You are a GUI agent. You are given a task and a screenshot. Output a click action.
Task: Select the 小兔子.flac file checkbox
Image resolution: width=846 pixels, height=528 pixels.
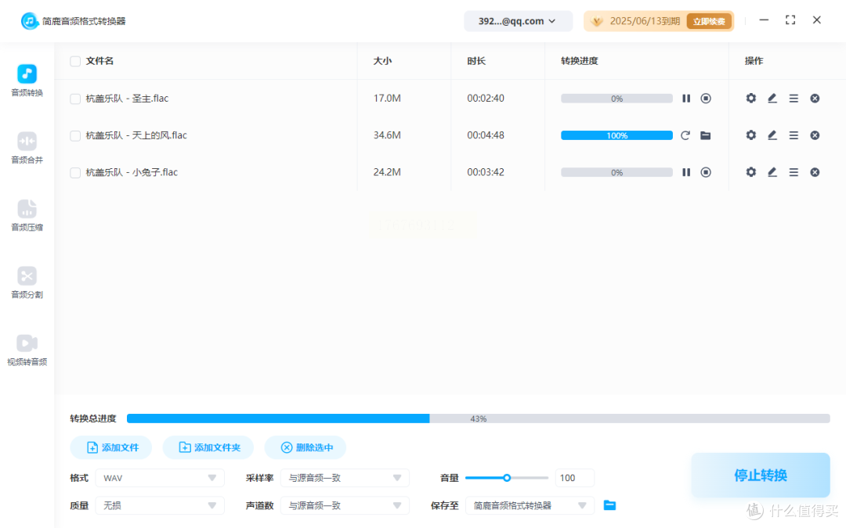pos(75,172)
